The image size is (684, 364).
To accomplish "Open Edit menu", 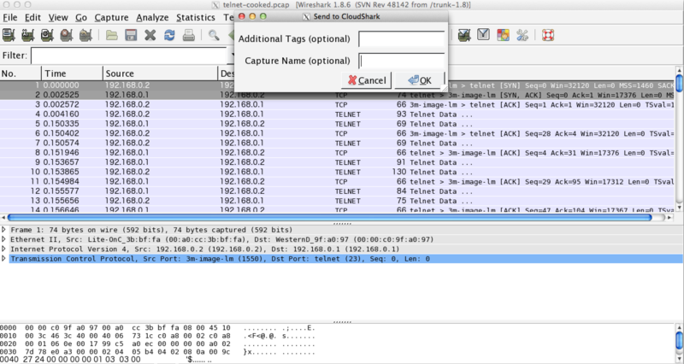I will coord(32,17).
